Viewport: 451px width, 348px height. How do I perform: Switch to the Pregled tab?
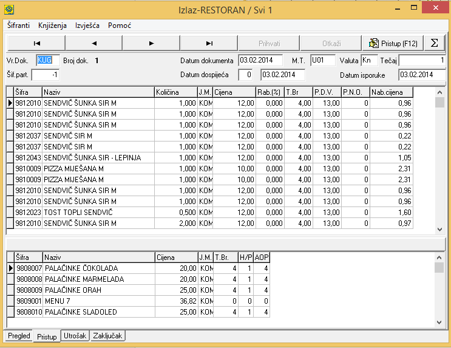point(19,336)
